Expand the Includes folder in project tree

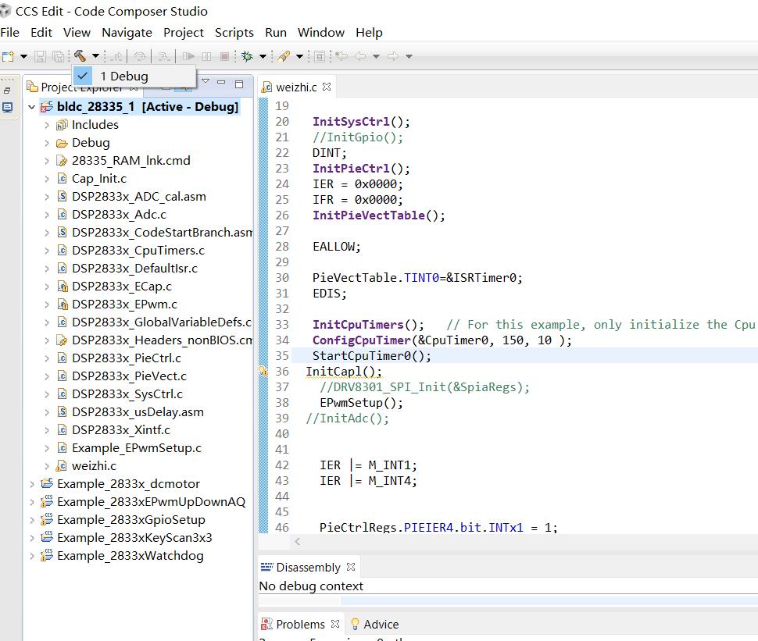pyautogui.click(x=47, y=125)
